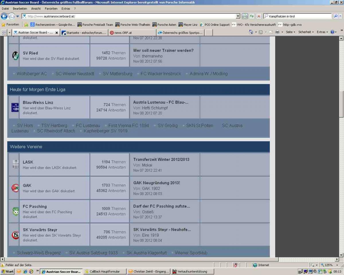Click the LASK club logo
The image size is (344, 275).
tap(15, 164)
